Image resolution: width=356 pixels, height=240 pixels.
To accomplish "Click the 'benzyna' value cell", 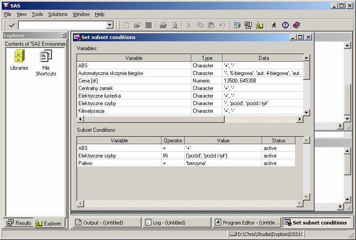I will click(x=223, y=163).
